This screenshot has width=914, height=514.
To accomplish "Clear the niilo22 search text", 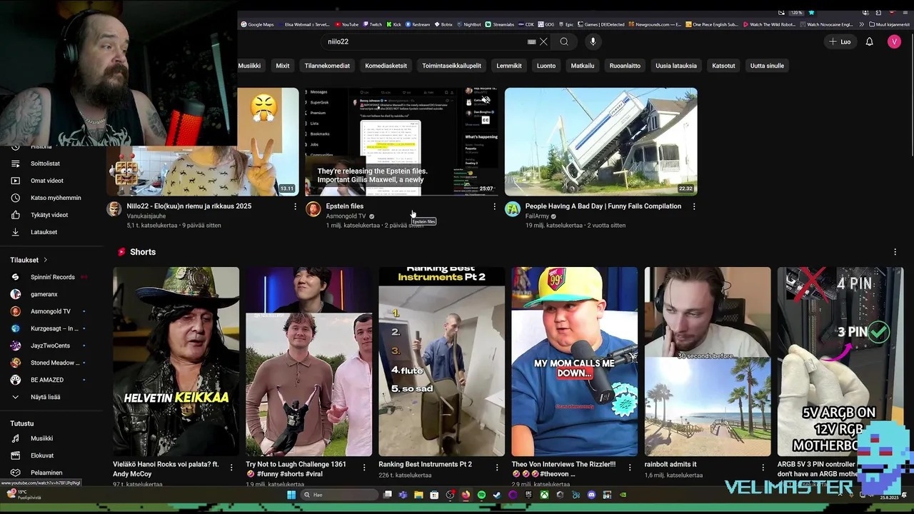I will tap(543, 41).
